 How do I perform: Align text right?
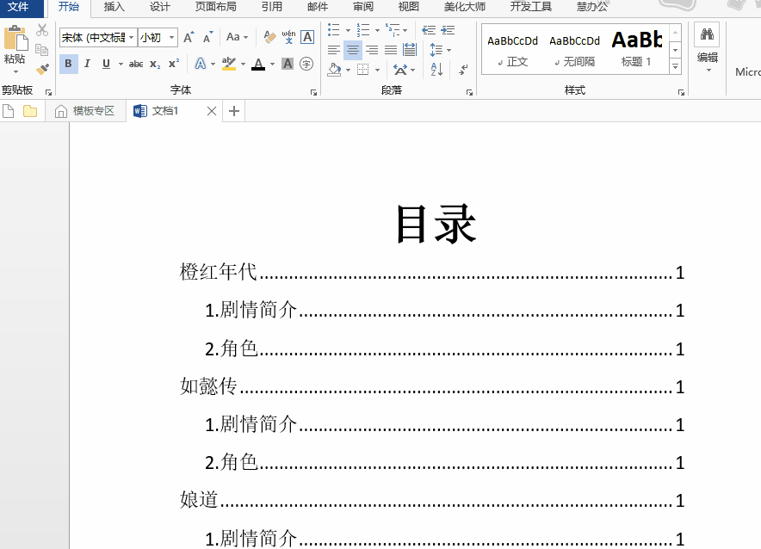click(x=372, y=49)
